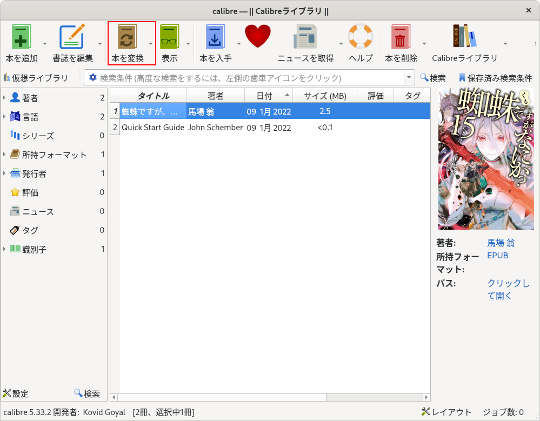The height and width of the screenshot is (421, 540).
Task: Click the 検索 button next to the search field
Action: [x=433, y=78]
